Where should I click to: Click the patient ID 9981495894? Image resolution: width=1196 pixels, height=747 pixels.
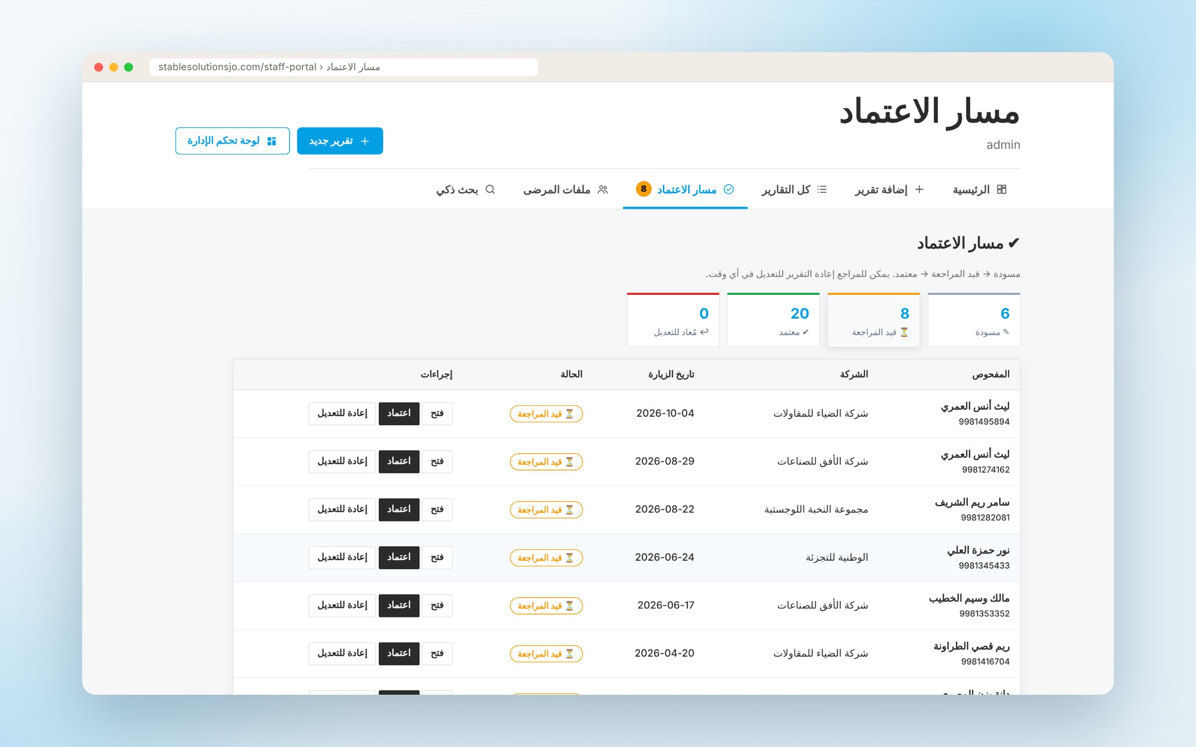tap(984, 422)
